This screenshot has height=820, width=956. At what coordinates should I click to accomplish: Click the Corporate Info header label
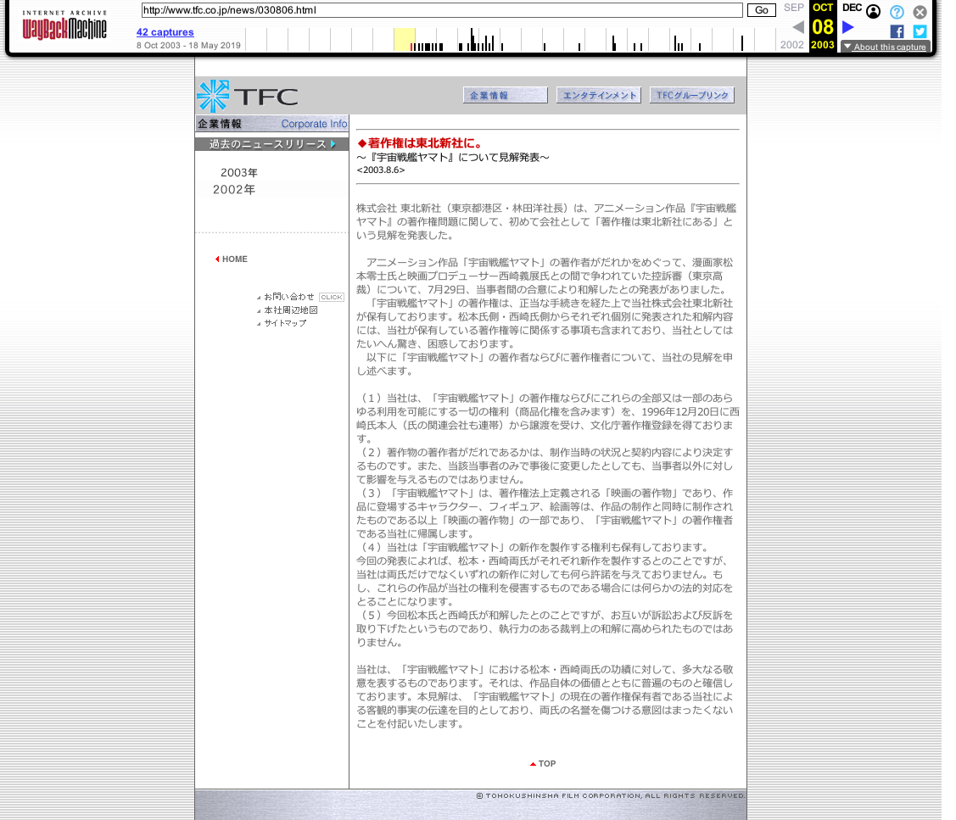tap(314, 124)
